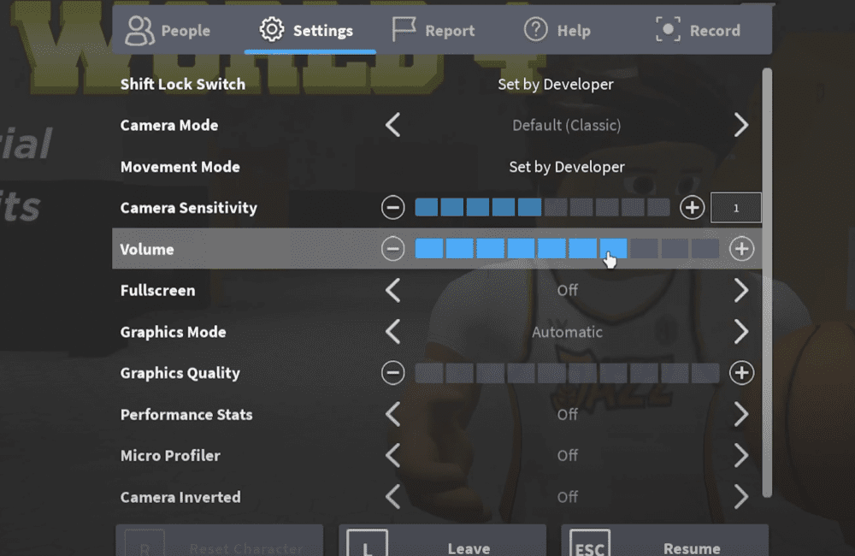Raise Volume using the plus icon

click(741, 249)
